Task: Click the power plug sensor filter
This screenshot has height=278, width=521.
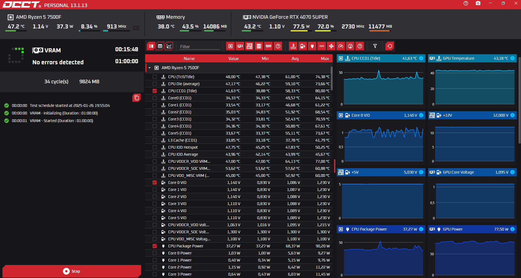Action: tap(312, 46)
